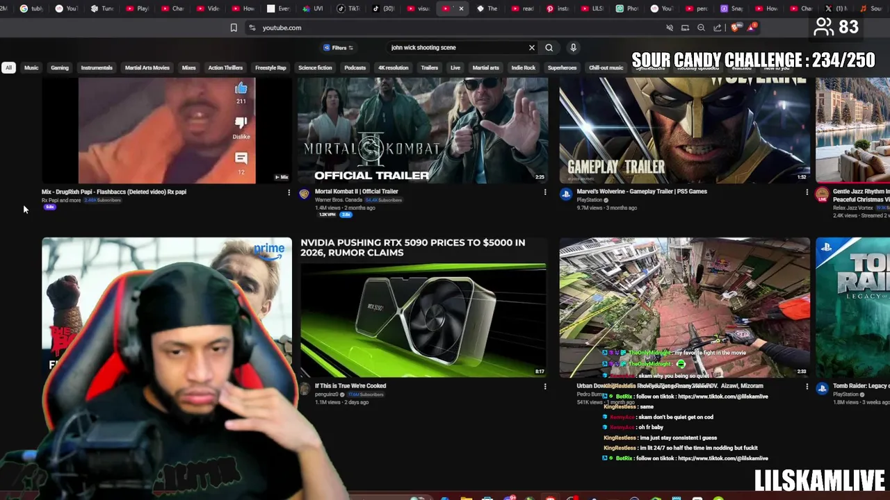This screenshot has height=500, width=890.
Task: Select the Indie Rock chip
Action: point(524,67)
